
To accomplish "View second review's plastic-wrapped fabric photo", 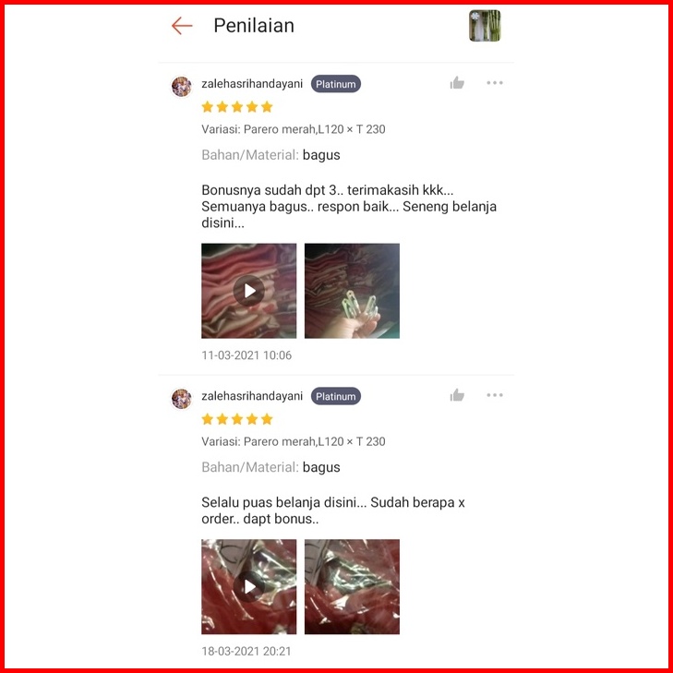I will (x=352, y=587).
